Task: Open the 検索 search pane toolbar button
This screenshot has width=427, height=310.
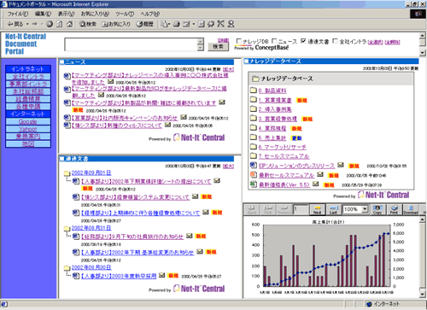Action: pyautogui.click(x=88, y=24)
